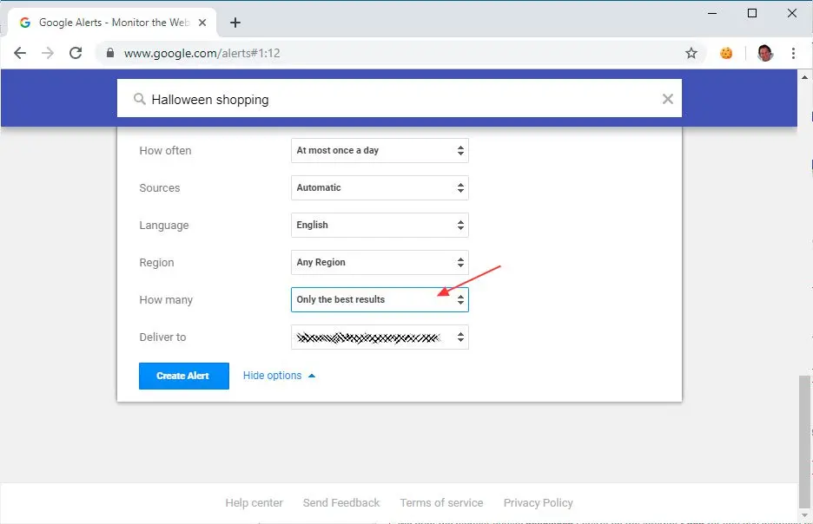The height and width of the screenshot is (524, 813).
Task: Change the Language dropdown
Action: pyautogui.click(x=380, y=225)
